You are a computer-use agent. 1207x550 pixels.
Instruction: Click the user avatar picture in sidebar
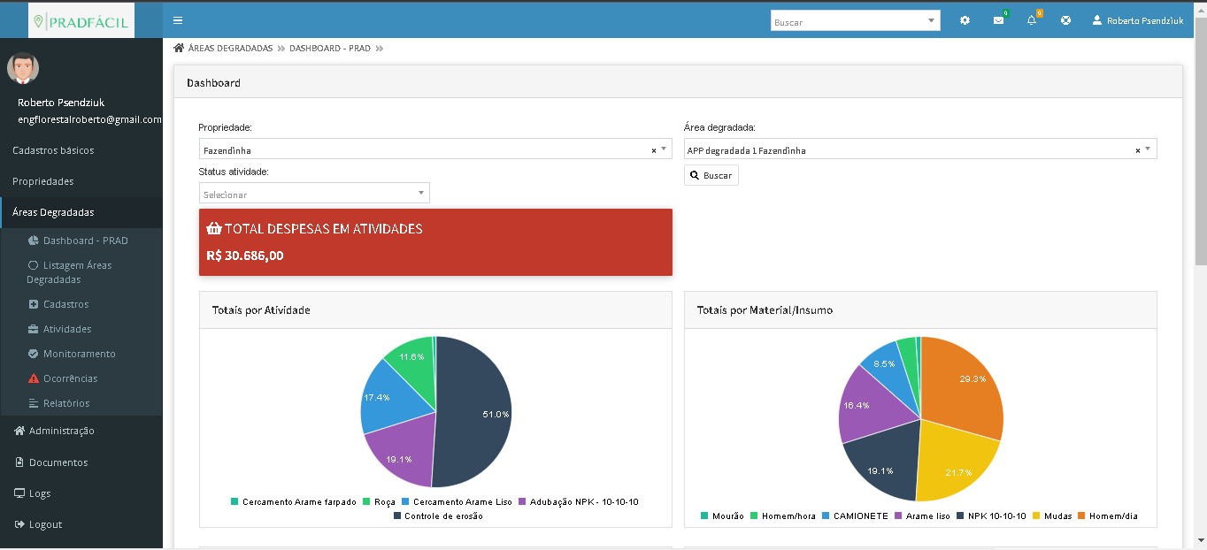pyautogui.click(x=23, y=68)
